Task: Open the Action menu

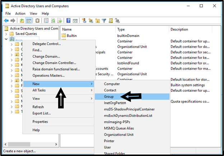Action: click(x=20, y=14)
